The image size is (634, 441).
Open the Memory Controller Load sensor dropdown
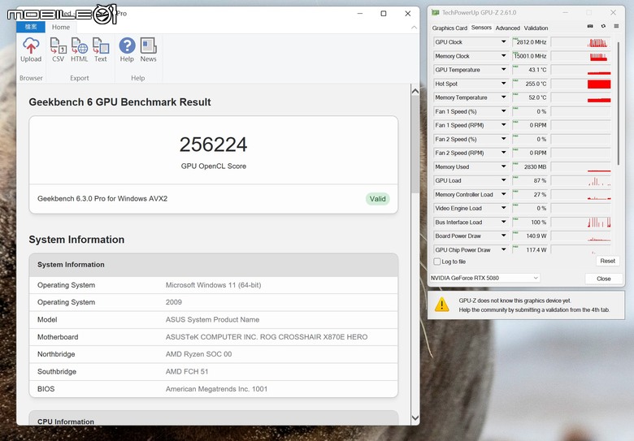[503, 194]
